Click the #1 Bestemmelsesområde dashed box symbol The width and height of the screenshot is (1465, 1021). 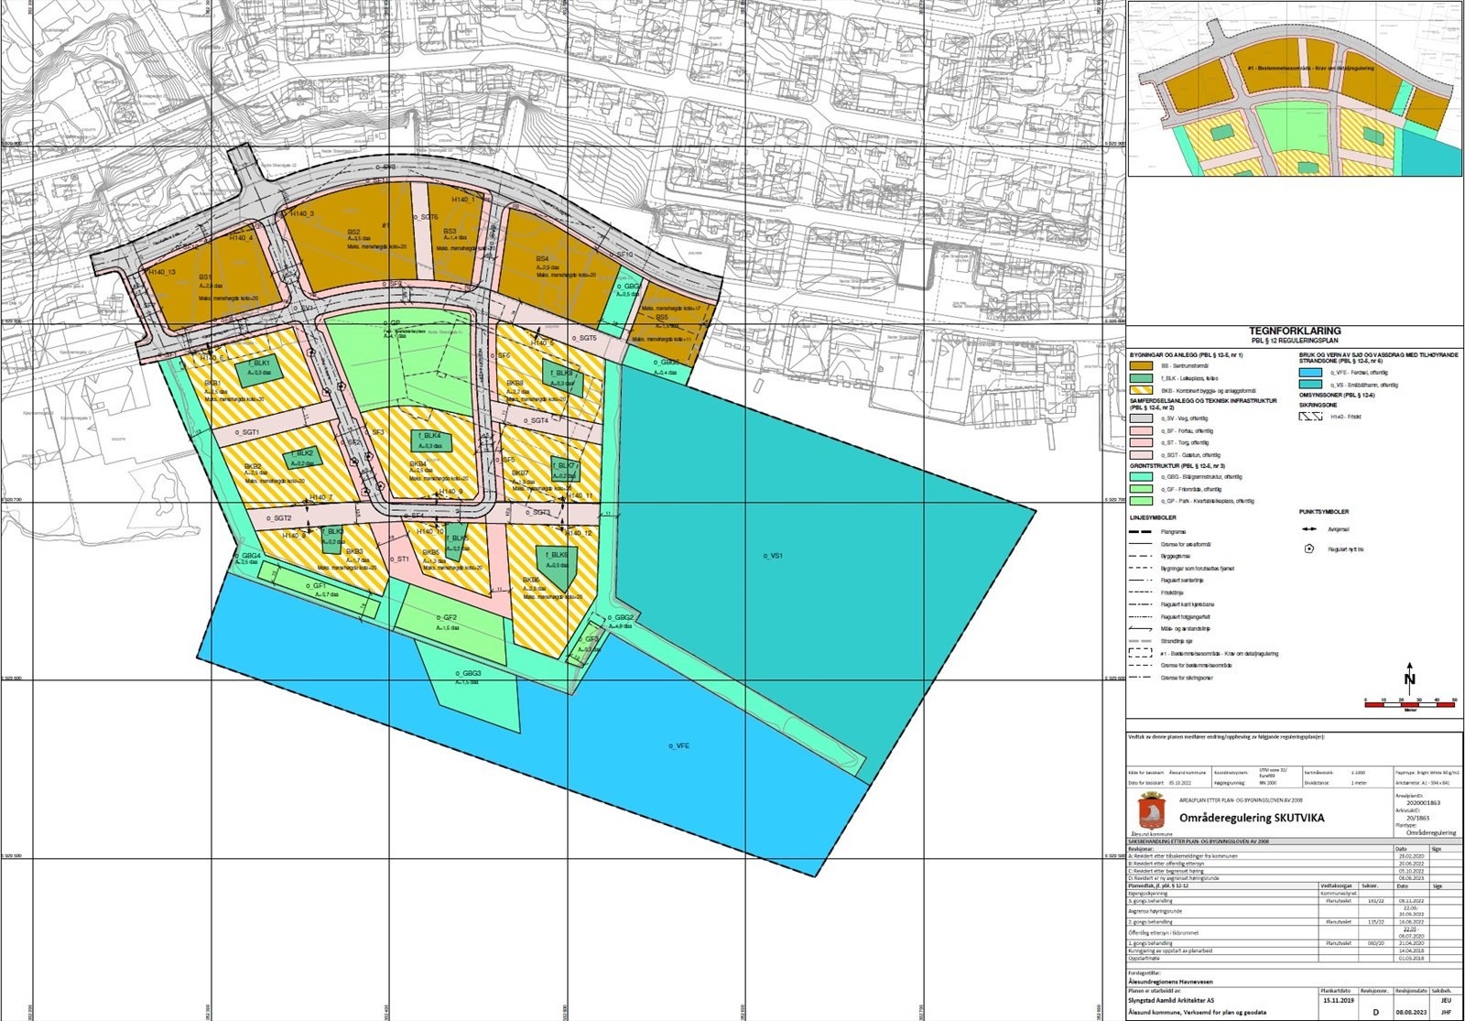[x=1141, y=653]
